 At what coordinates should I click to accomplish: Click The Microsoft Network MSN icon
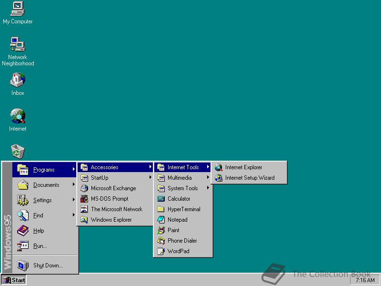click(x=84, y=209)
